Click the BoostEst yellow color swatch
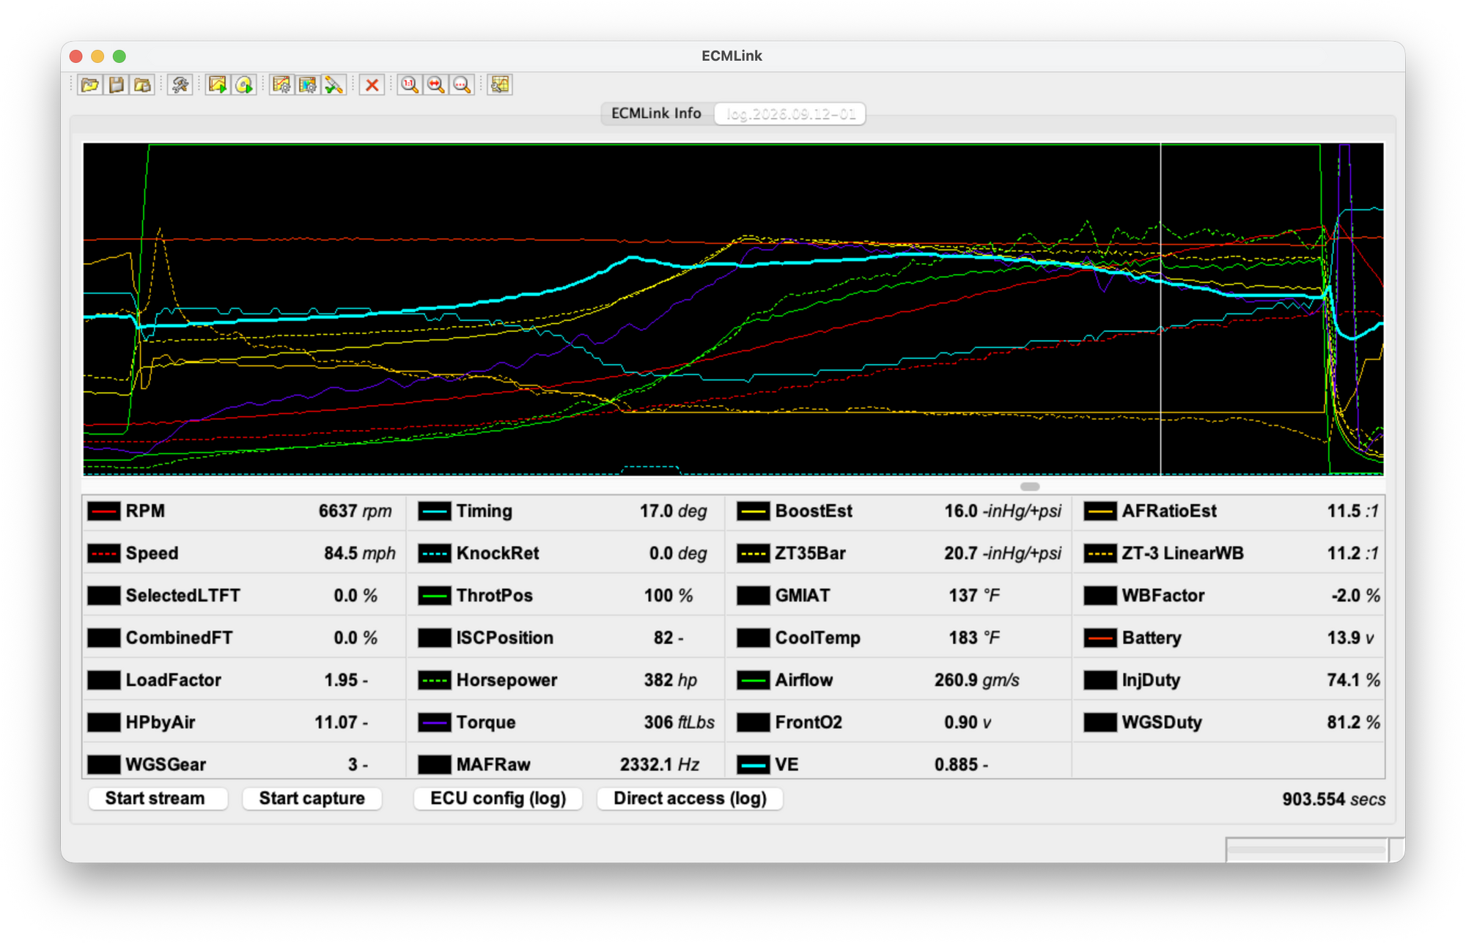This screenshot has width=1466, height=943. [x=754, y=511]
